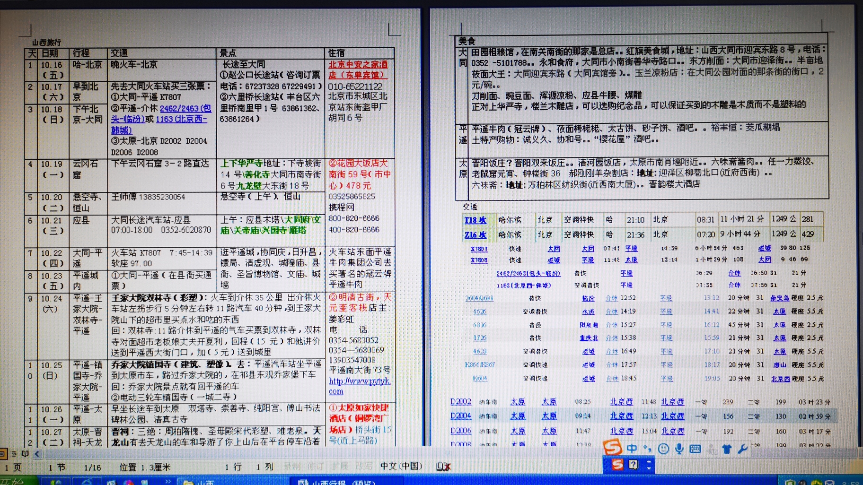Switch to reading layout view button

tap(25, 454)
